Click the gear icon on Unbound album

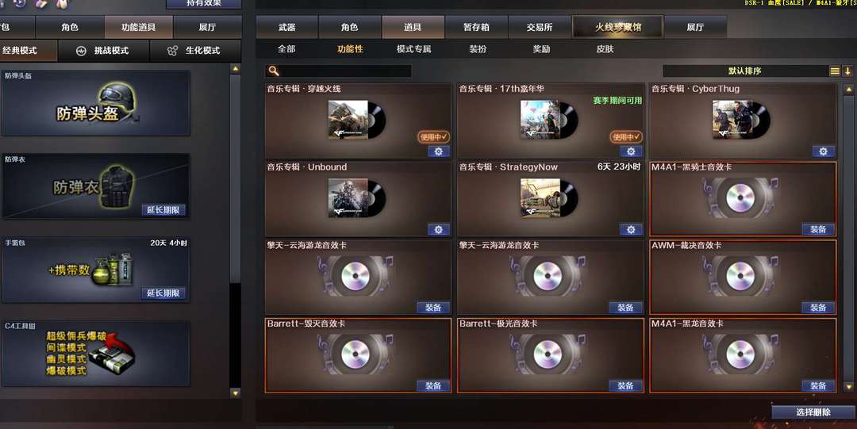(x=438, y=229)
